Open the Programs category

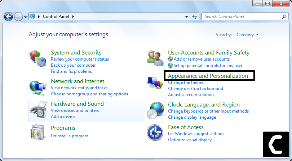(63, 128)
